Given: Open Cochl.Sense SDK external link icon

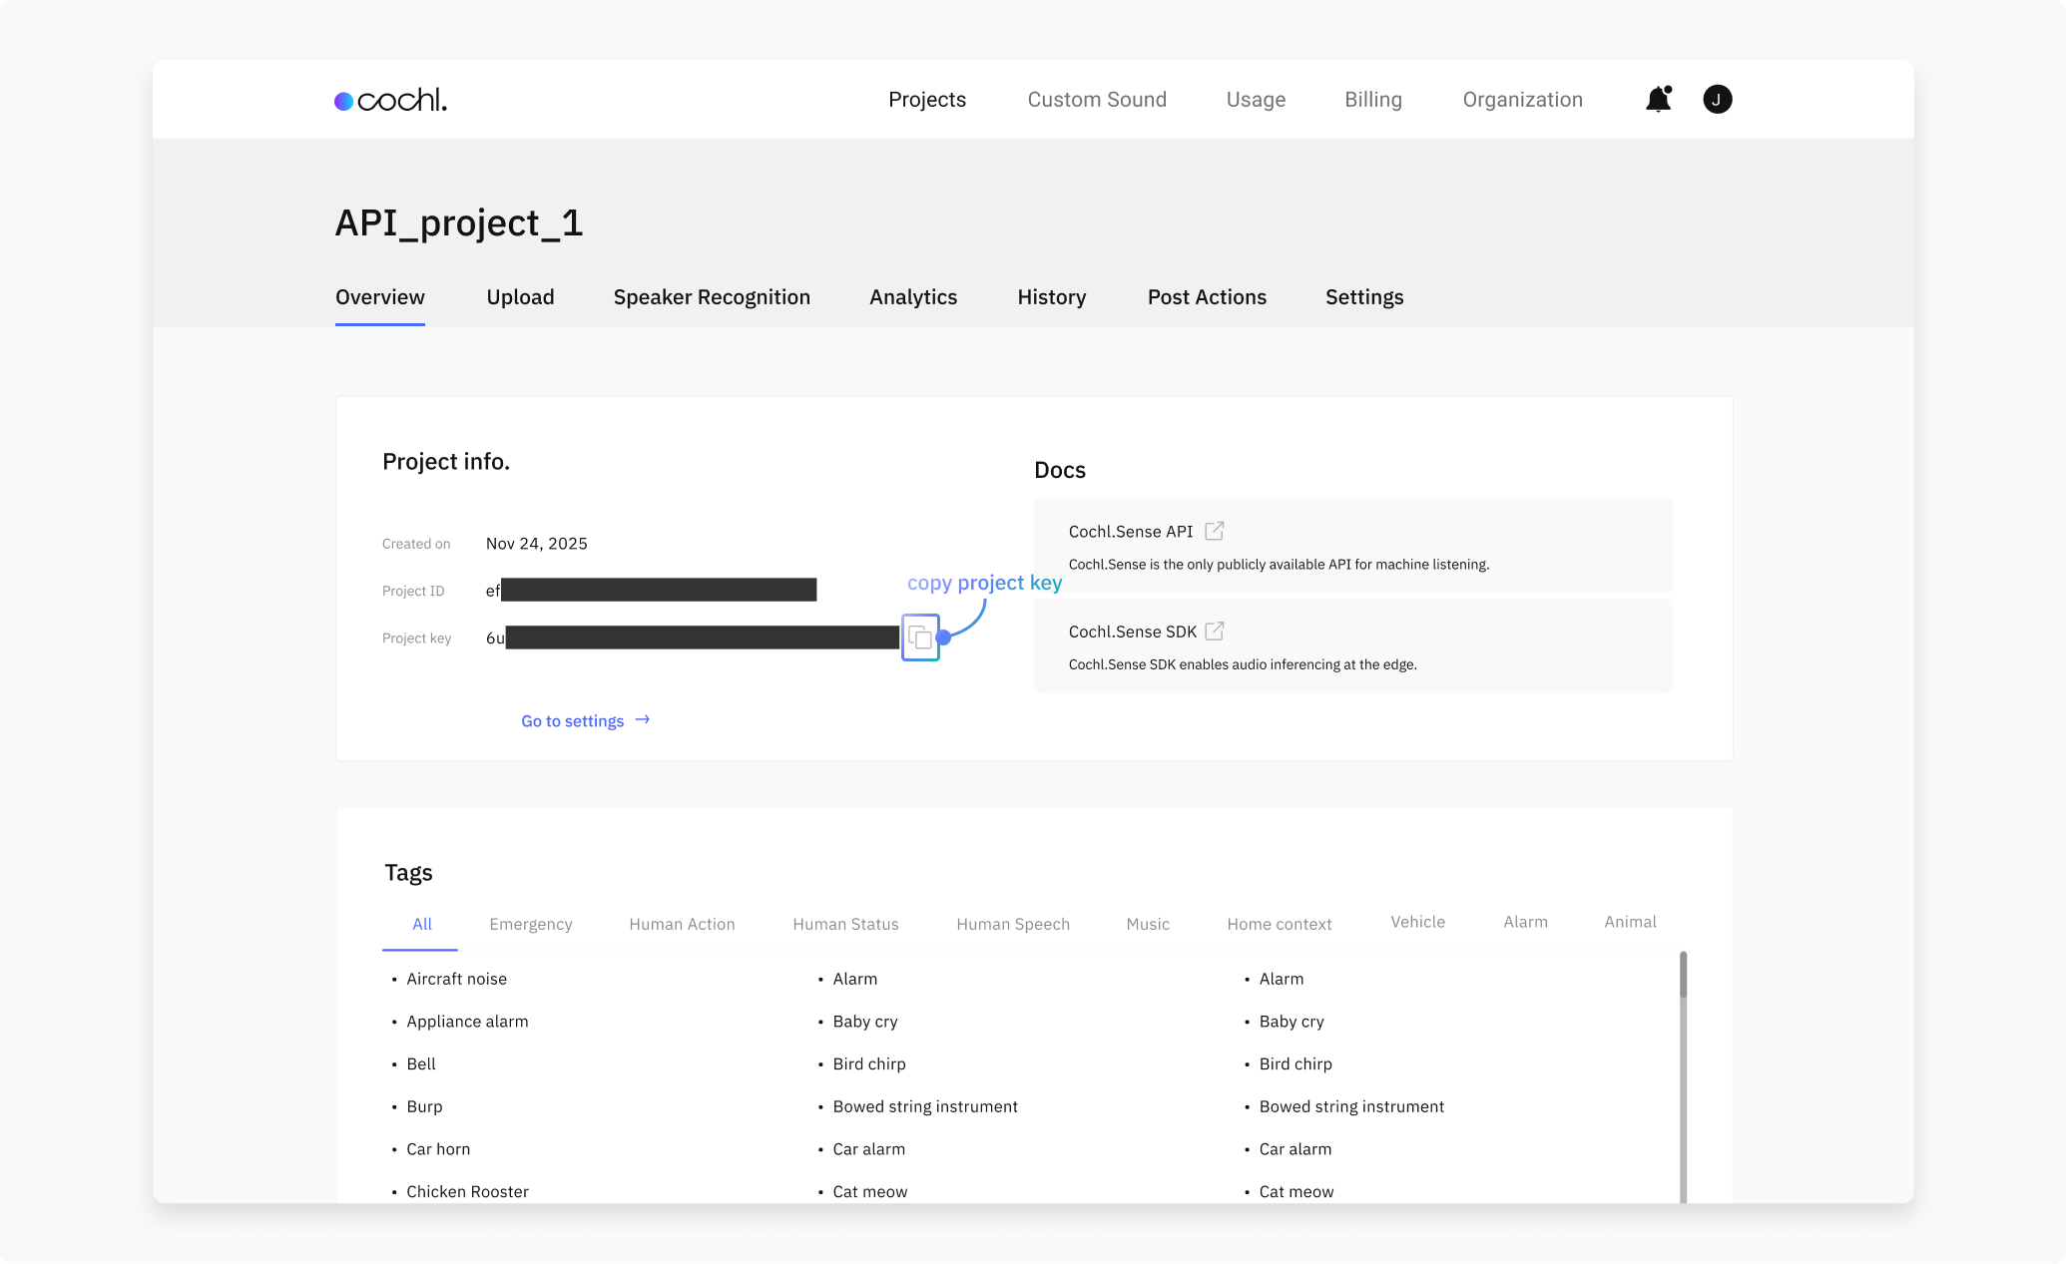Looking at the screenshot, I should pos(1214,632).
